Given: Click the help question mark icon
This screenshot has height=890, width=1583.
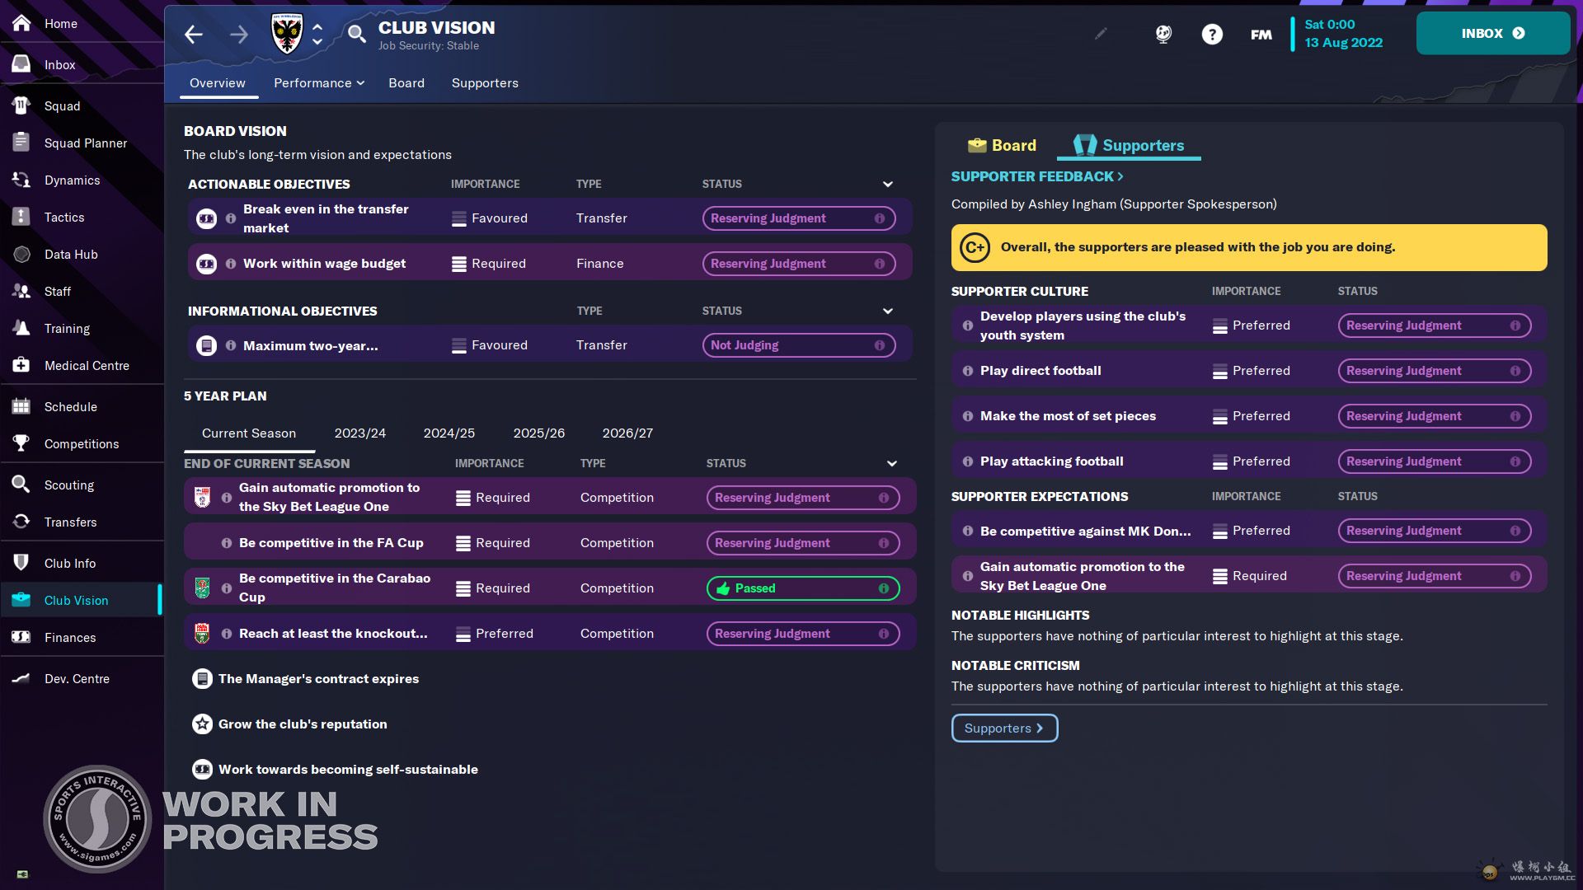Looking at the screenshot, I should (1212, 34).
